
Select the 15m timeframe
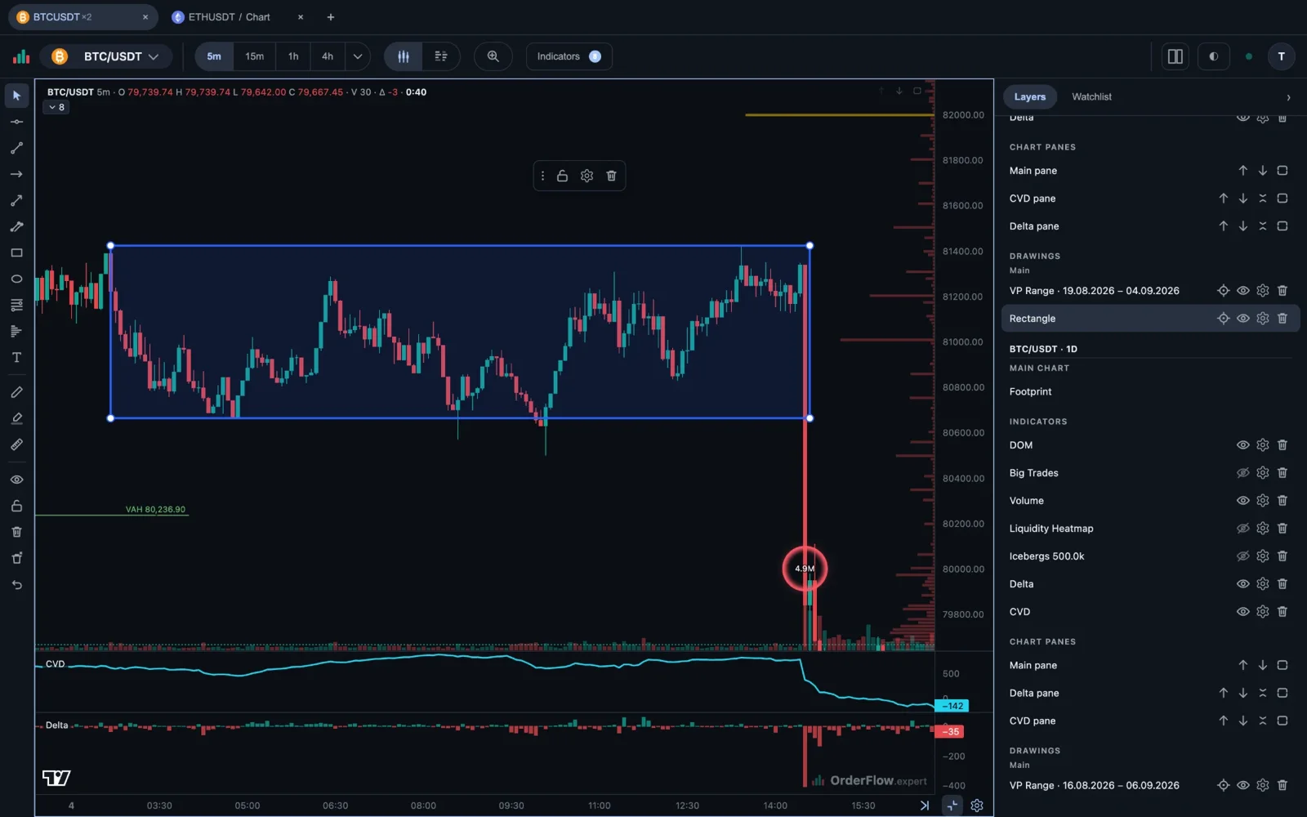255,56
